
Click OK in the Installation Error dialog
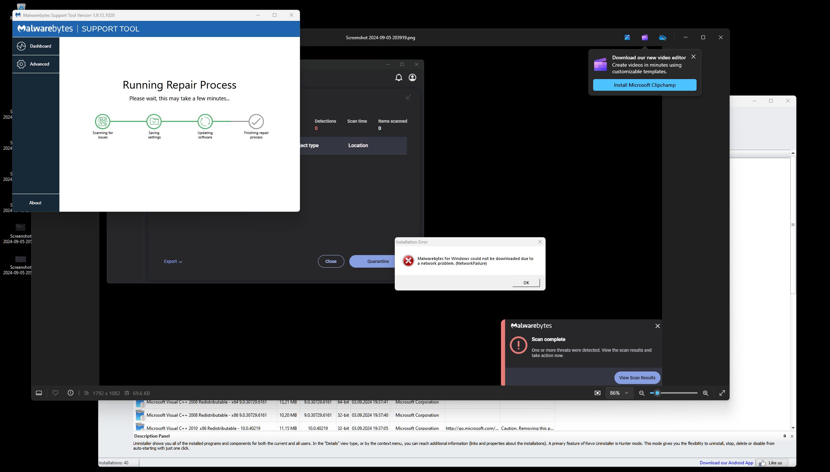(526, 283)
